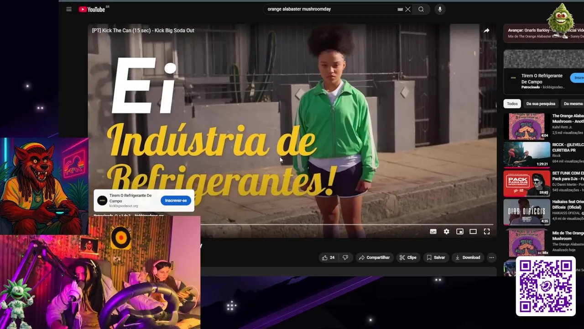Open Mix de The Orange Mushroom thumbnail
Viewport: 584px width, 329px height.
coord(527,242)
